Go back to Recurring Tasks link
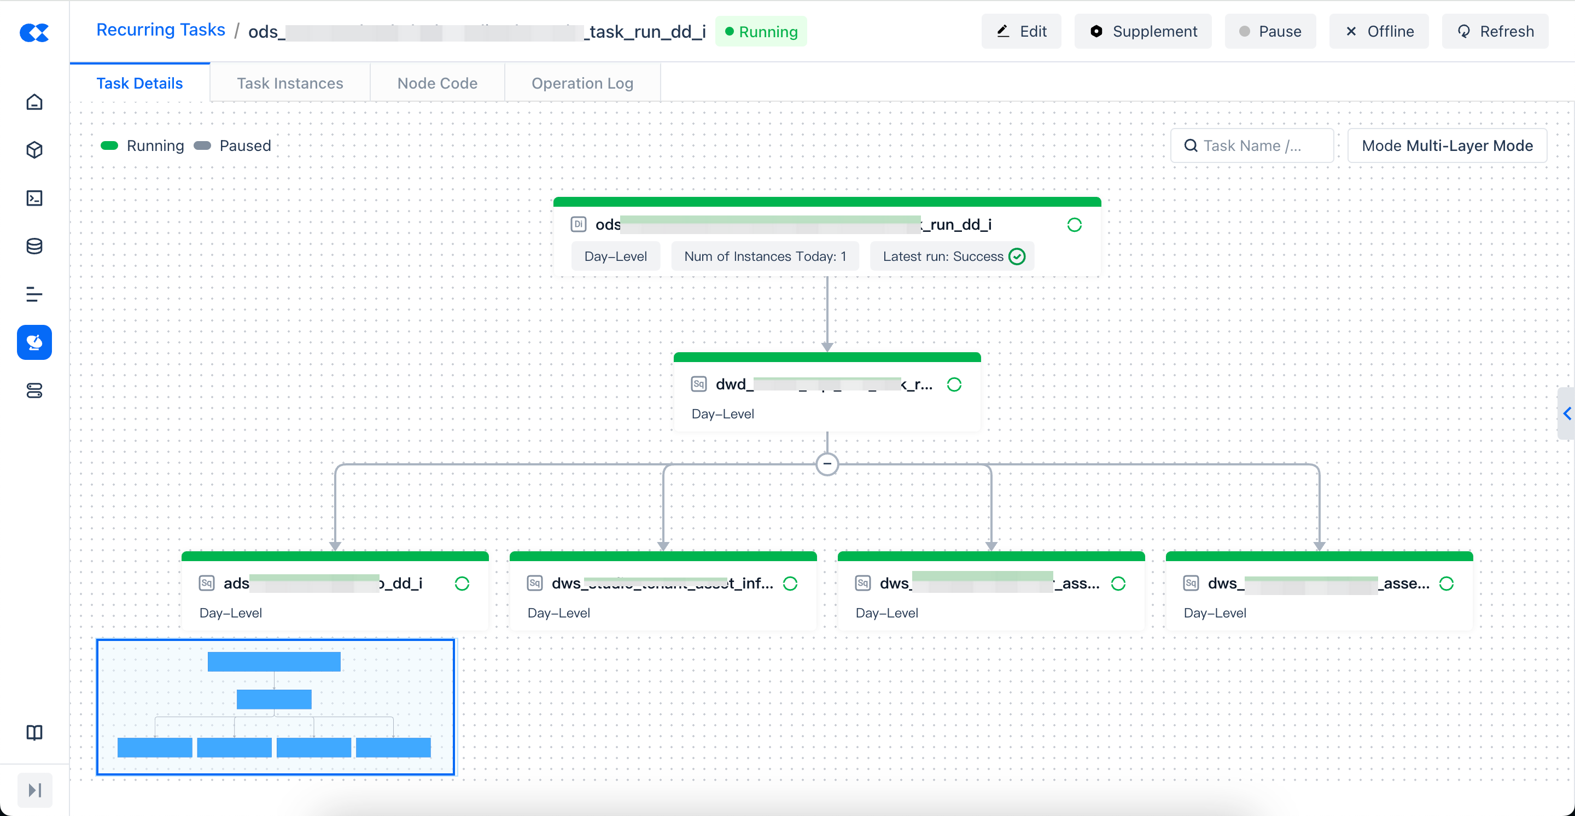1575x816 pixels. pos(161,30)
